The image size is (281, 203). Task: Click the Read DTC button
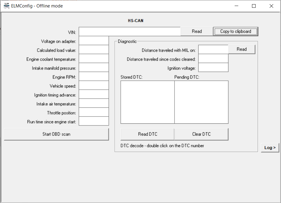[x=147, y=134]
